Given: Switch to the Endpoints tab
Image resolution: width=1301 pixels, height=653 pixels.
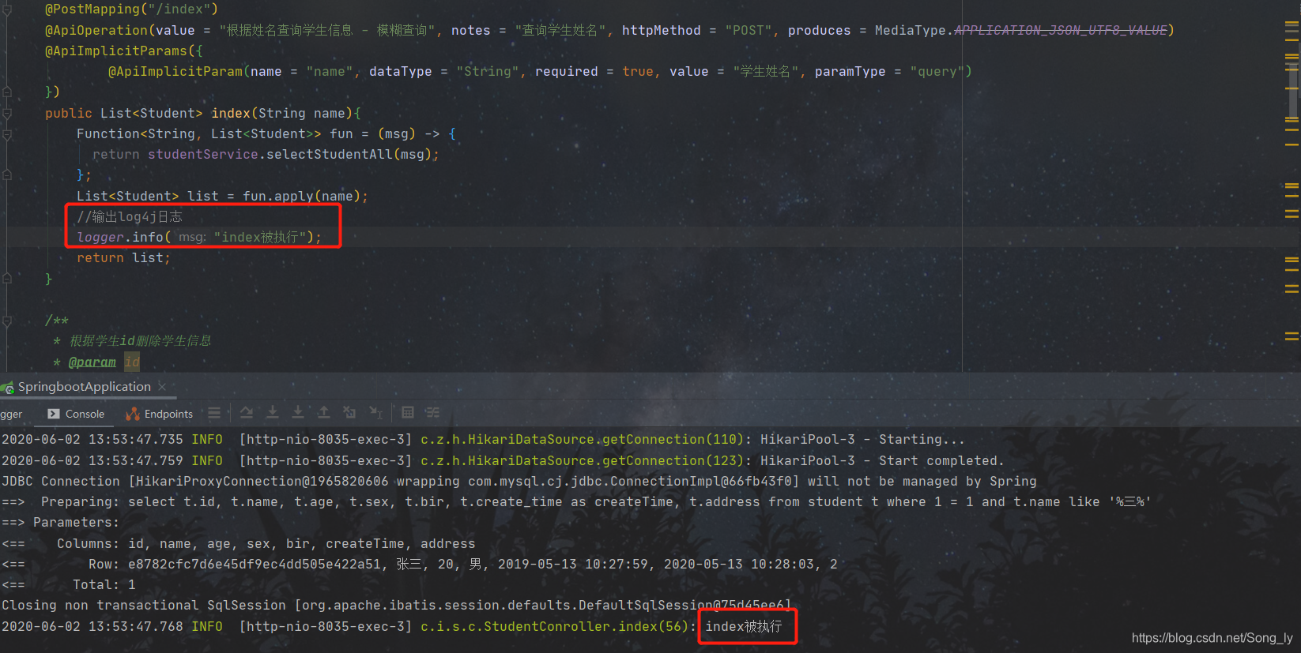Looking at the screenshot, I should (159, 414).
